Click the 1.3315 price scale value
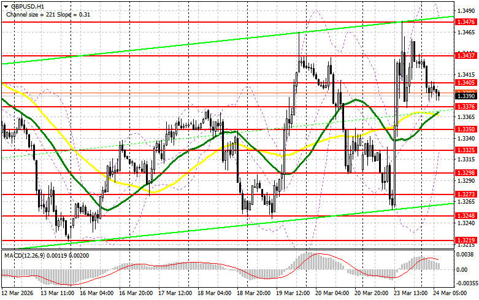This screenshot has width=479, height=300. pyautogui.click(x=466, y=159)
